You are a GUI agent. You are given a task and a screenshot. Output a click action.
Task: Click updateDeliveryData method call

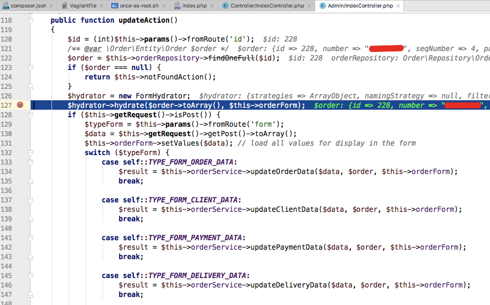(289, 285)
